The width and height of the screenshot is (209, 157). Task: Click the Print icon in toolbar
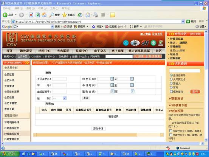(96, 15)
